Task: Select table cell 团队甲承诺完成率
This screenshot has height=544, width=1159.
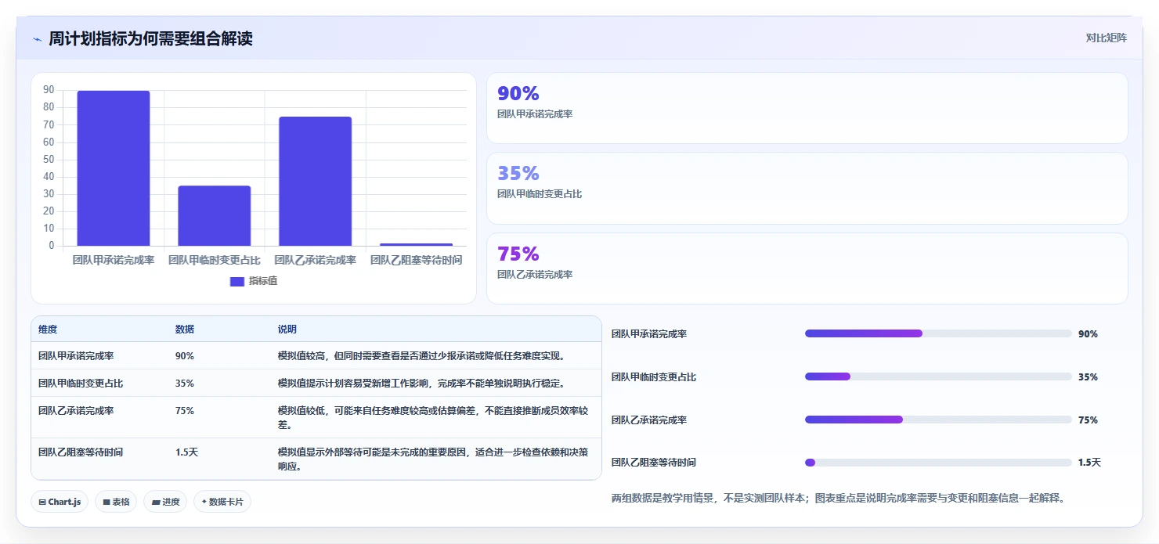Action: [76, 356]
